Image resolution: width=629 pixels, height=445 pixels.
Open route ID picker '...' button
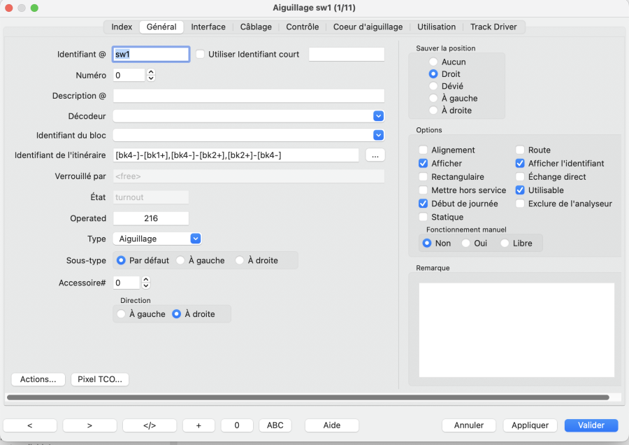click(375, 155)
